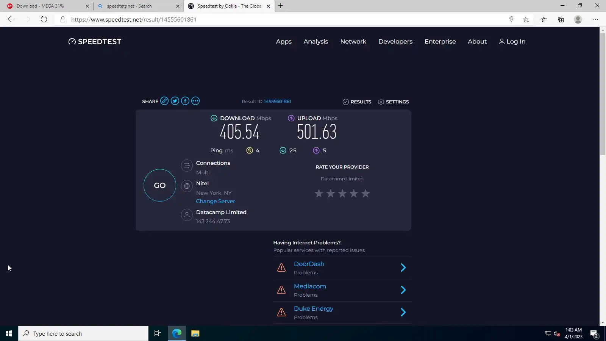The width and height of the screenshot is (606, 341).
Task: Open the DoorDash problems link
Action: pos(309,264)
